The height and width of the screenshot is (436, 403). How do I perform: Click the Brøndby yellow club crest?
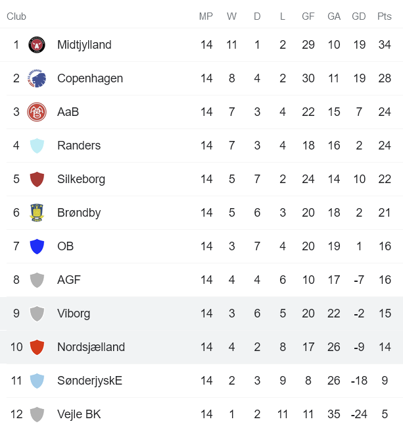click(37, 213)
